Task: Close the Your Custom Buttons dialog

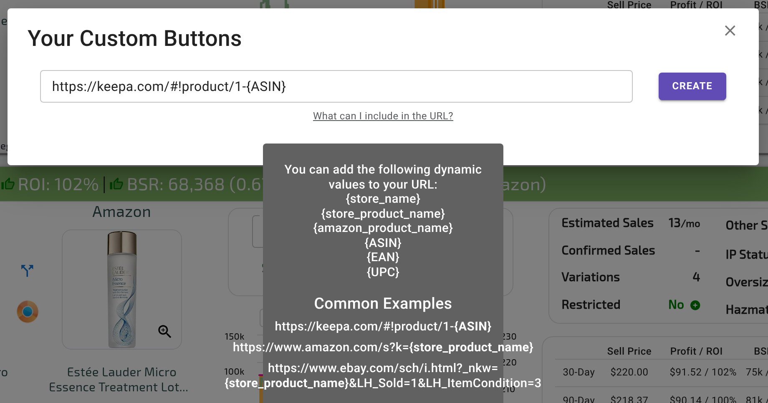Action: [730, 30]
